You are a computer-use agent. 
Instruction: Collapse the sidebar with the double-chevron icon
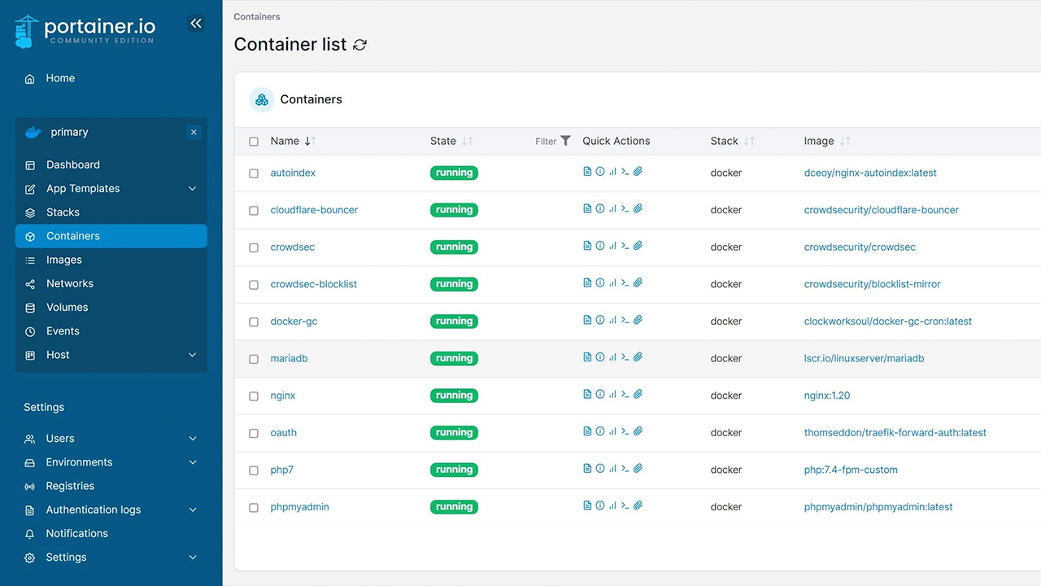(195, 23)
